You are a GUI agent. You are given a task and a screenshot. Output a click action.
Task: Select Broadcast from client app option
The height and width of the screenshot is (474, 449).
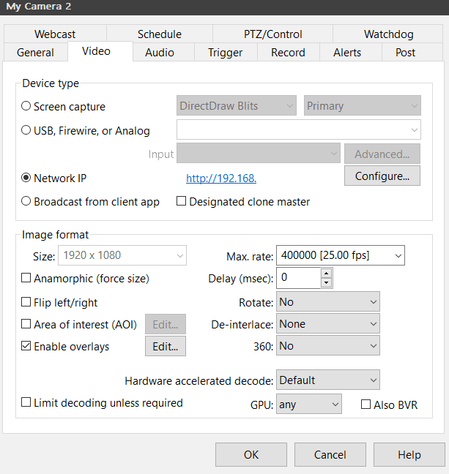[x=26, y=201]
